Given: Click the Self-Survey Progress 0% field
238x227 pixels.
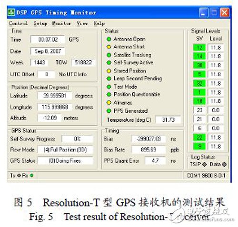Looking at the screenshot, I should point(77,139).
